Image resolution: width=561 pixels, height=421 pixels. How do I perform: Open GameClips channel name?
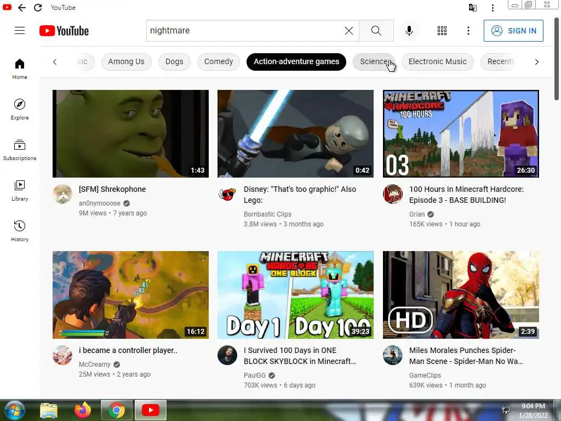[x=425, y=375]
